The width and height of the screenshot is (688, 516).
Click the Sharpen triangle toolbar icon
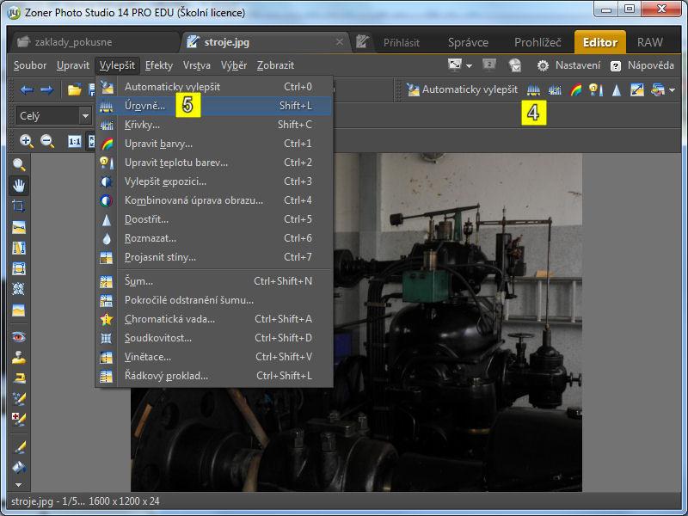click(617, 90)
